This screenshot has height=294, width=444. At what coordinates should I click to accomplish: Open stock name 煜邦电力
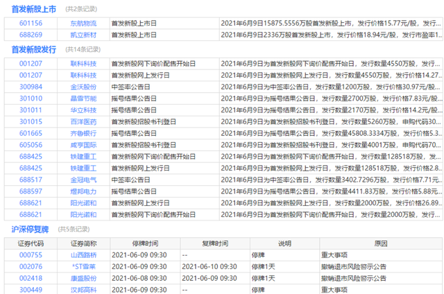83,191
